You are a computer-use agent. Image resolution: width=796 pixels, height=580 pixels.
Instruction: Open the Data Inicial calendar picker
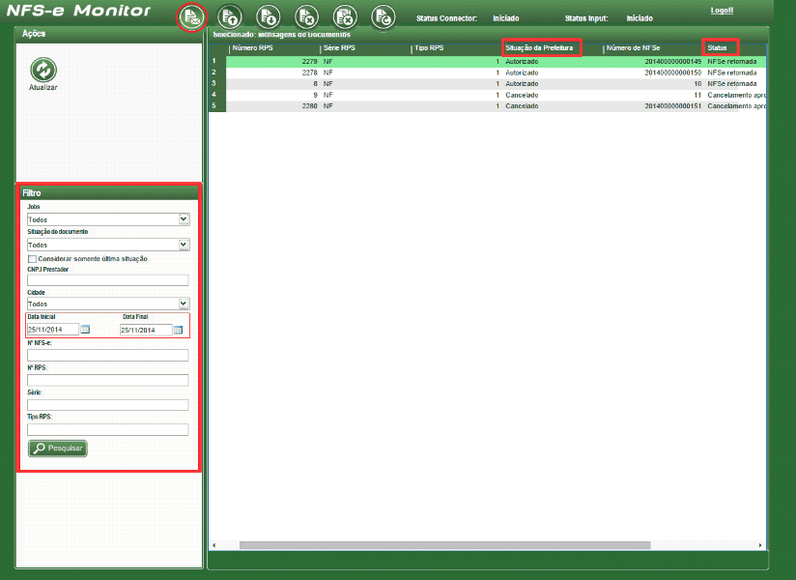click(85, 330)
